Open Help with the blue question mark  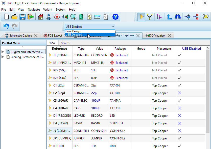click(115, 17)
